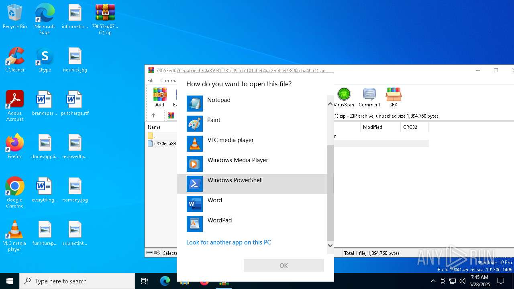Confirm the dialog with the OK button
Viewport: 514px width, 289px height.
tap(284, 265)
